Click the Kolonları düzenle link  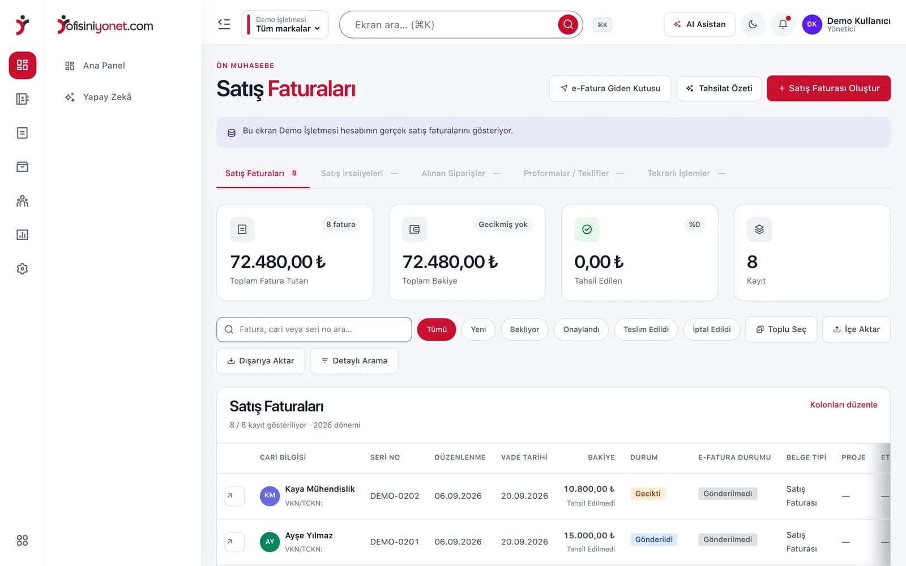tap(843, 405)
